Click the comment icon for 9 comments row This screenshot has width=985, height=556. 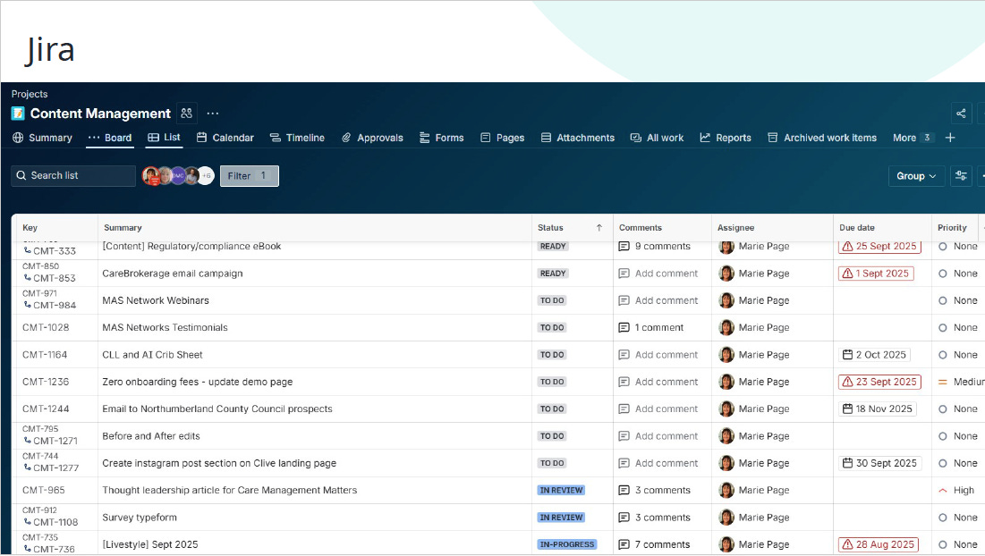click(x=624, y=247)
